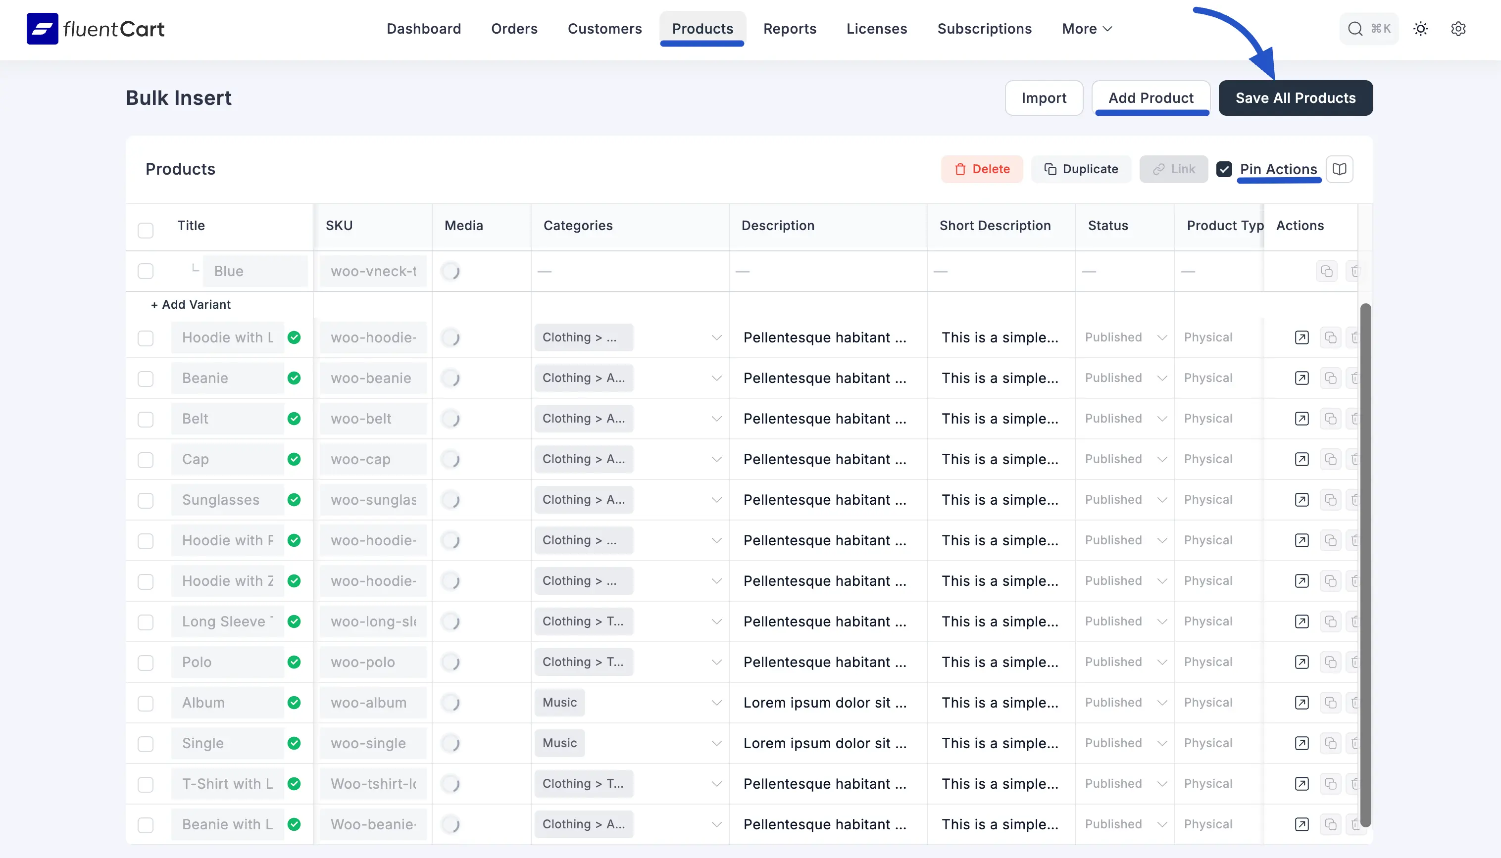This screenshot has height=858, width=1501.
Task: Open Status dropdown for Cap row
Action: (x=1125, y=459)
